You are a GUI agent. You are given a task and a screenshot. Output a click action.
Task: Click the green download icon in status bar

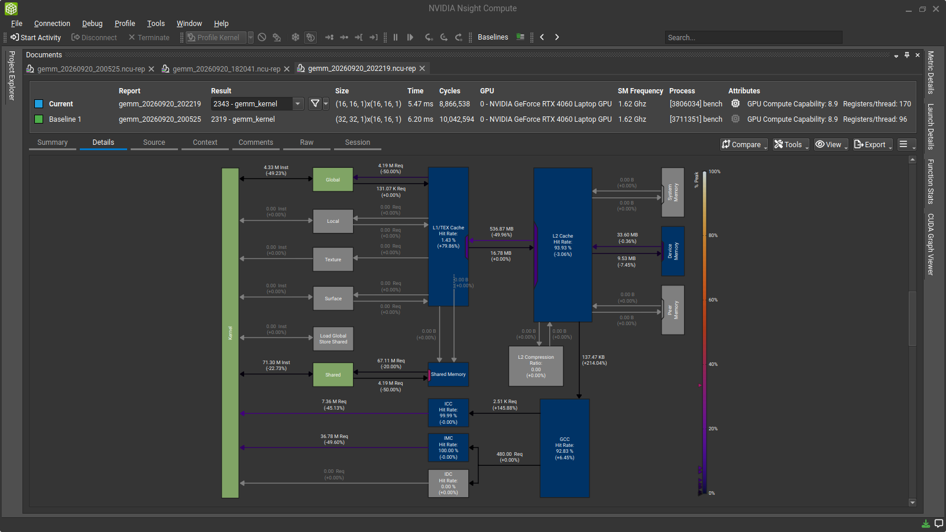coord(926,524)
